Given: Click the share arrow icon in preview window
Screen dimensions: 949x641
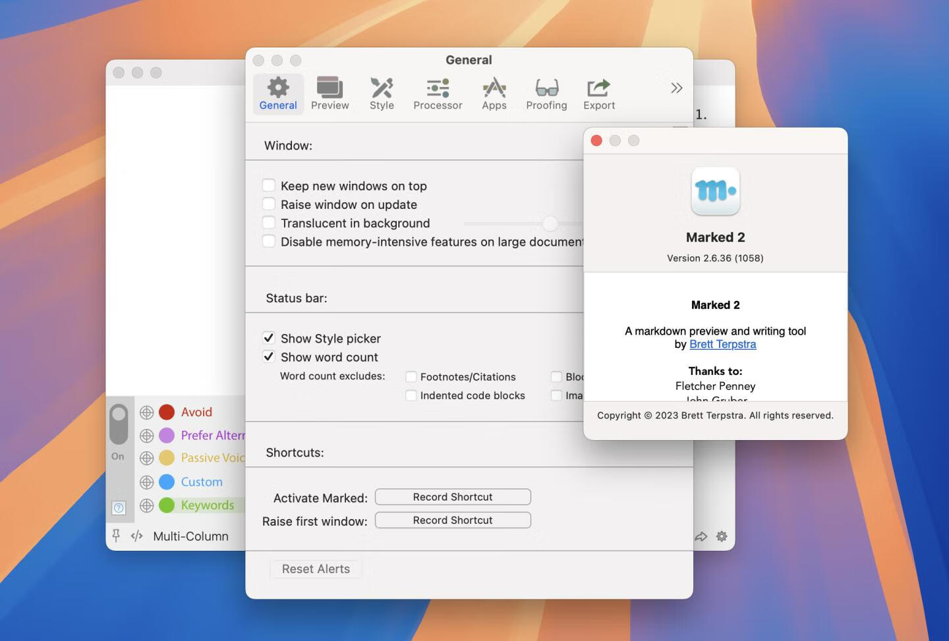Looking at the screenshot, I should point(701,537).
